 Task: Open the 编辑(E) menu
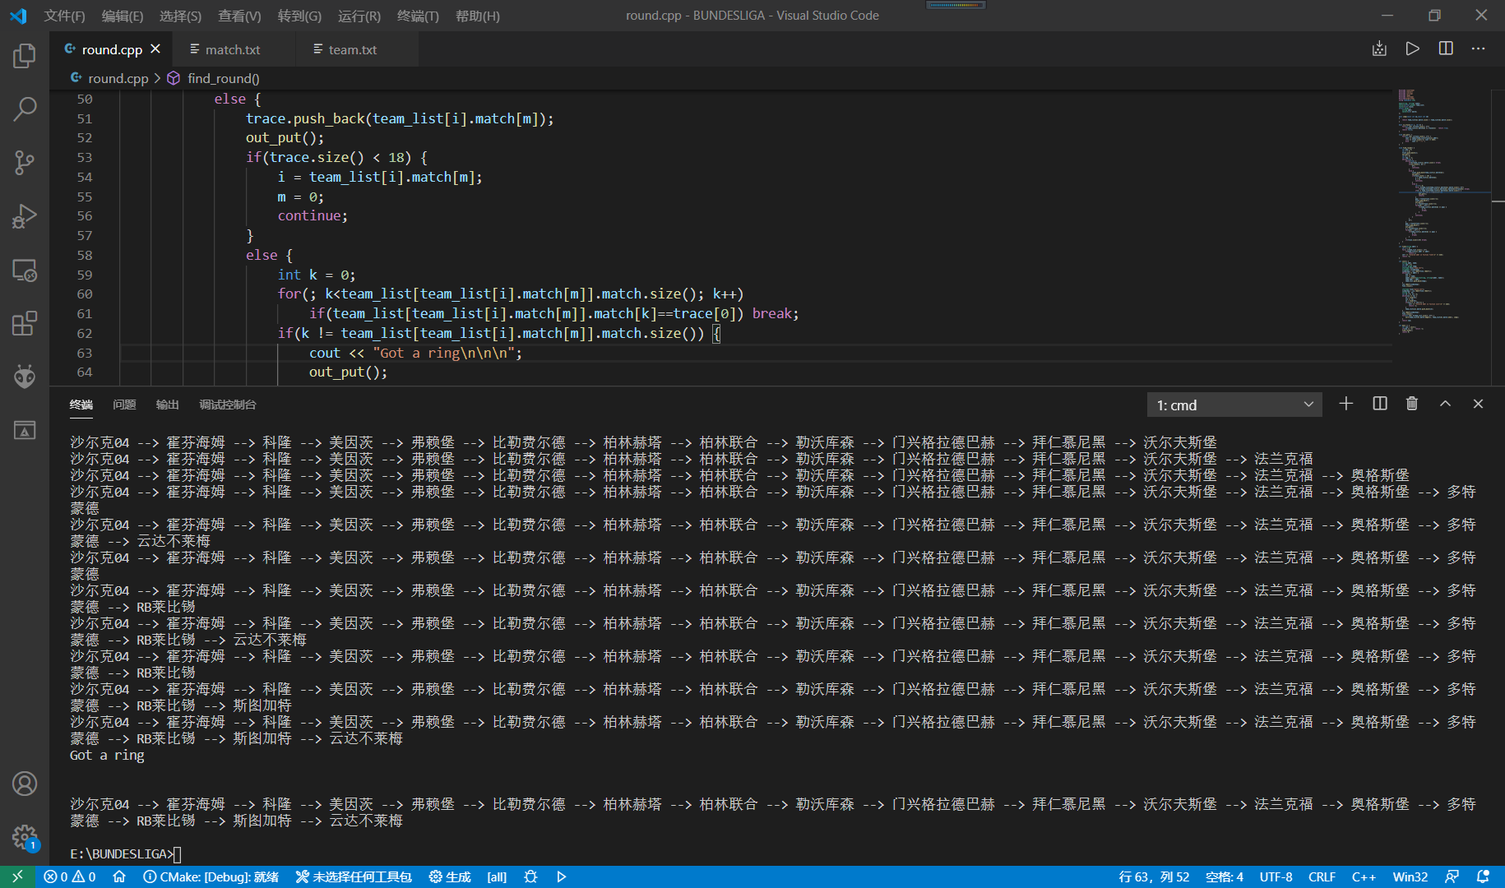coord(122,16)
